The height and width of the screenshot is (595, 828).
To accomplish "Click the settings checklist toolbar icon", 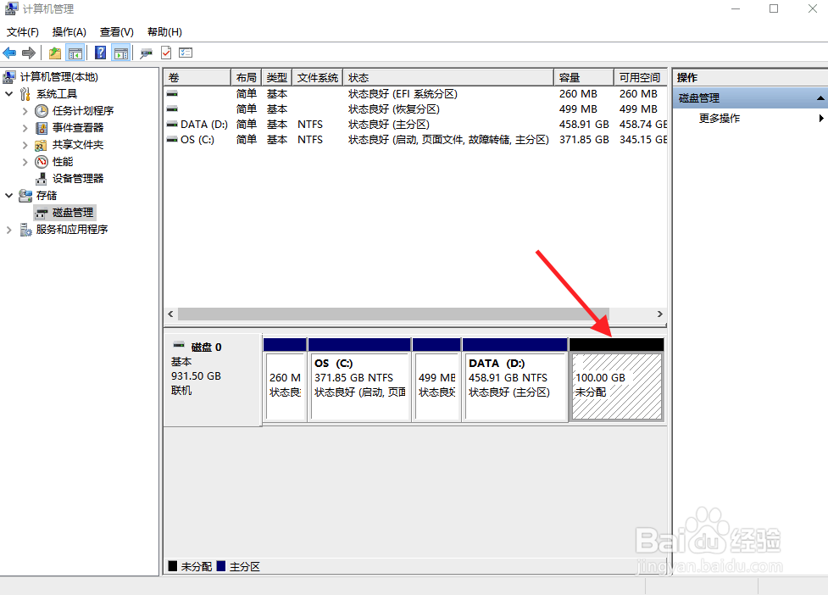I will point(186,53).
